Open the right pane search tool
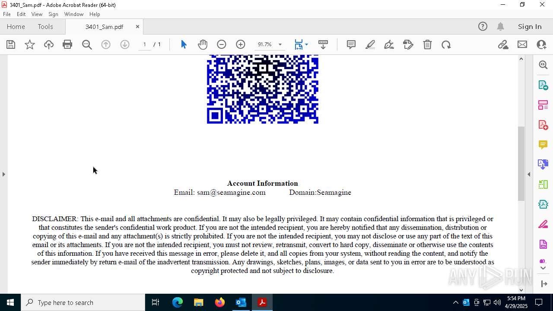 point(543,65)
